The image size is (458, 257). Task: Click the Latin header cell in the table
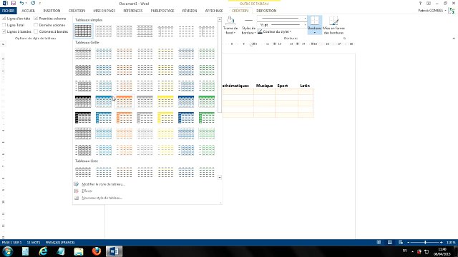pos(305,86)
